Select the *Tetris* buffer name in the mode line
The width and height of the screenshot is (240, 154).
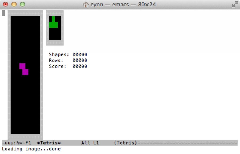49,143
